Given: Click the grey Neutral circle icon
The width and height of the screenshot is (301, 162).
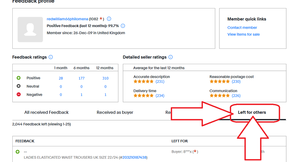Looking at the screenshot, I should pos(19,86).
